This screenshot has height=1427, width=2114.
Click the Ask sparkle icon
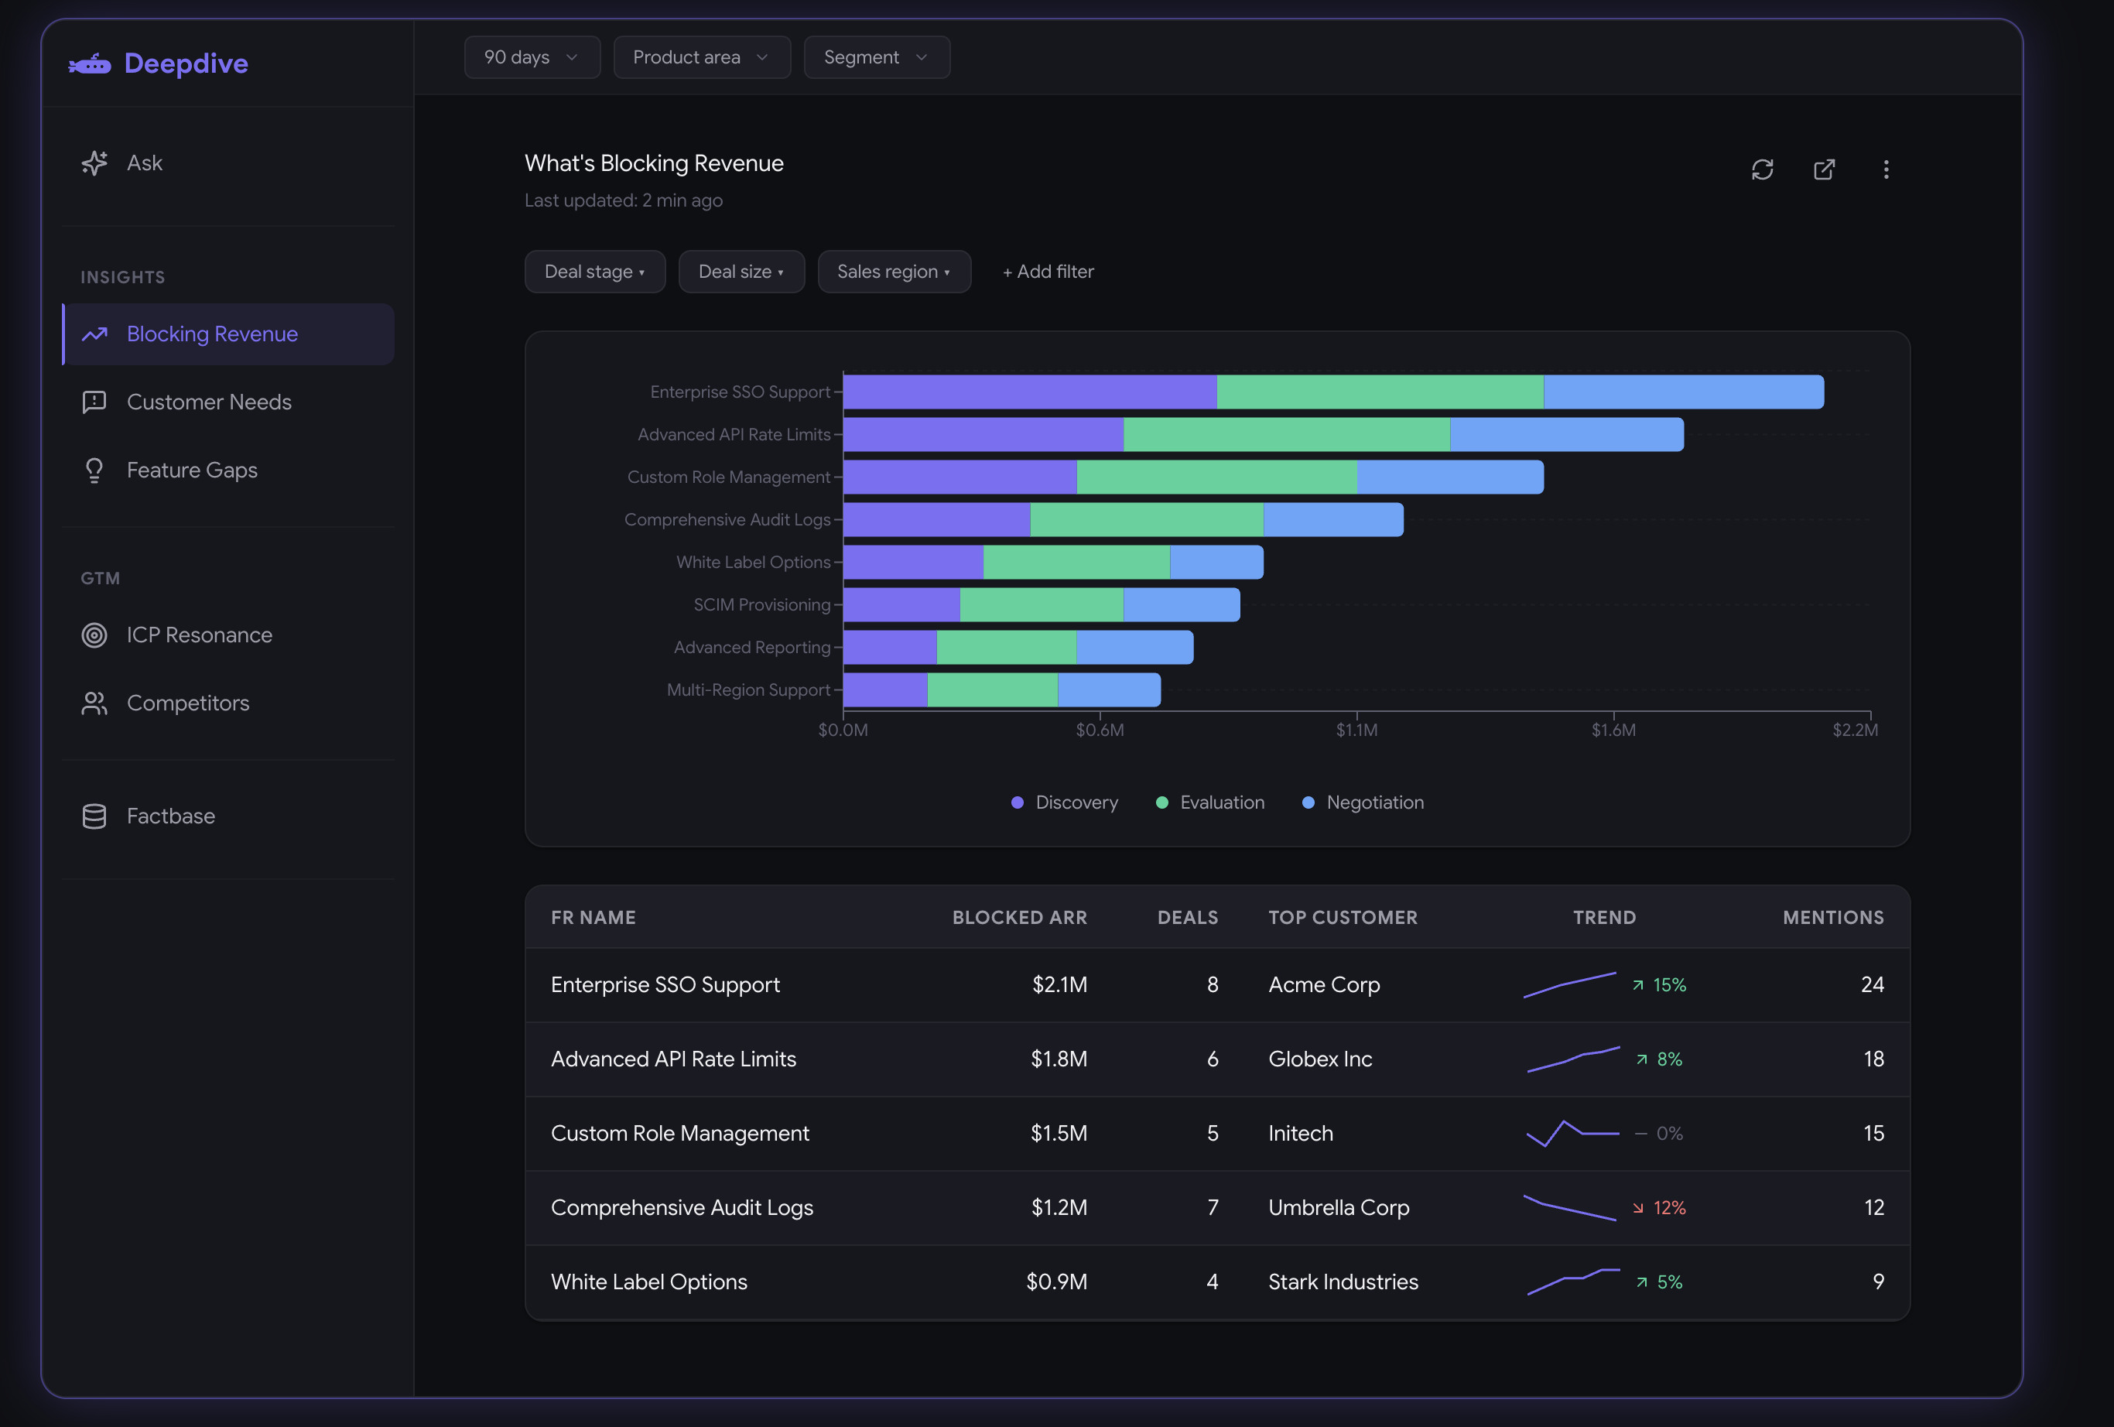click(94, 163)
